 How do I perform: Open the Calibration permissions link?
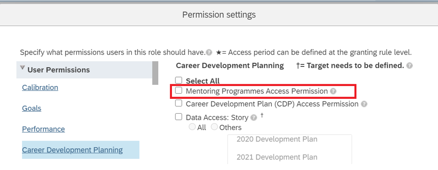40,87
